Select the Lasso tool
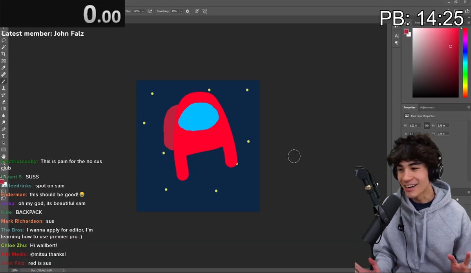The height and width of the screenshot is (273, 471). 4,40
